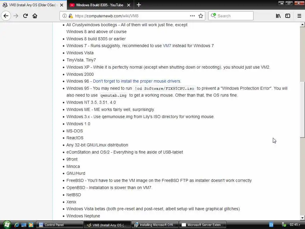
Task: Click the Windows NT 3.5, 3.51, 4.0 item
Action: (91, 103)
